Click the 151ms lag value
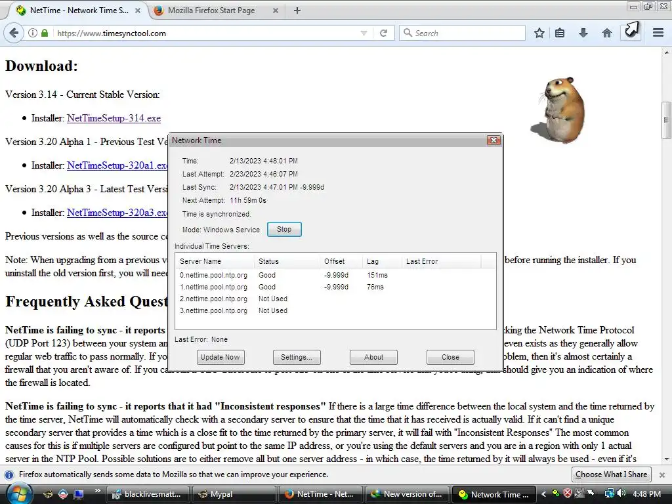Screen dimensions: 672x504 coord(377,275)
